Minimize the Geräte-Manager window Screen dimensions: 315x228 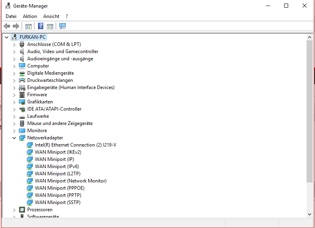pos(268,6)
